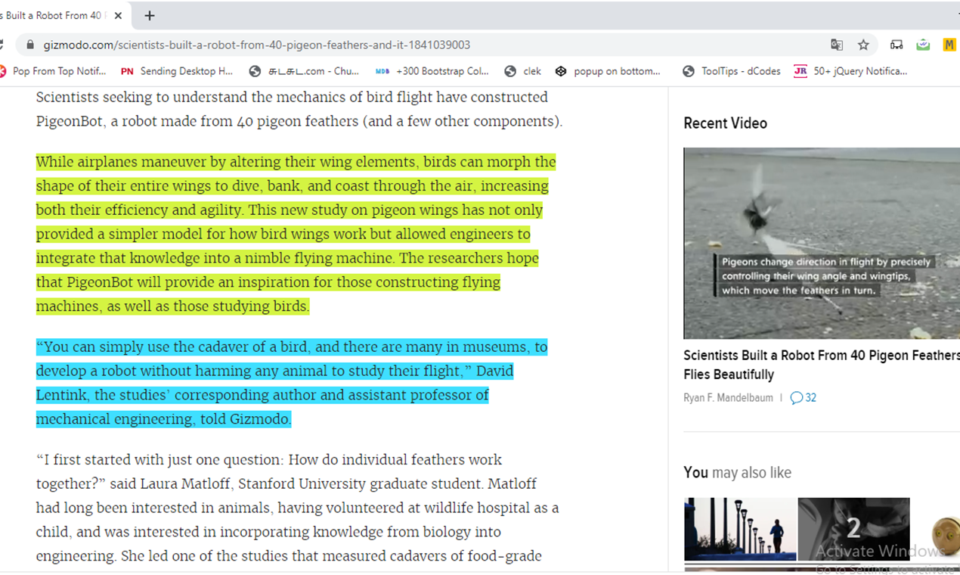
Task: Click author Ryan F. Mandelbaum
Action: [729, 398]
